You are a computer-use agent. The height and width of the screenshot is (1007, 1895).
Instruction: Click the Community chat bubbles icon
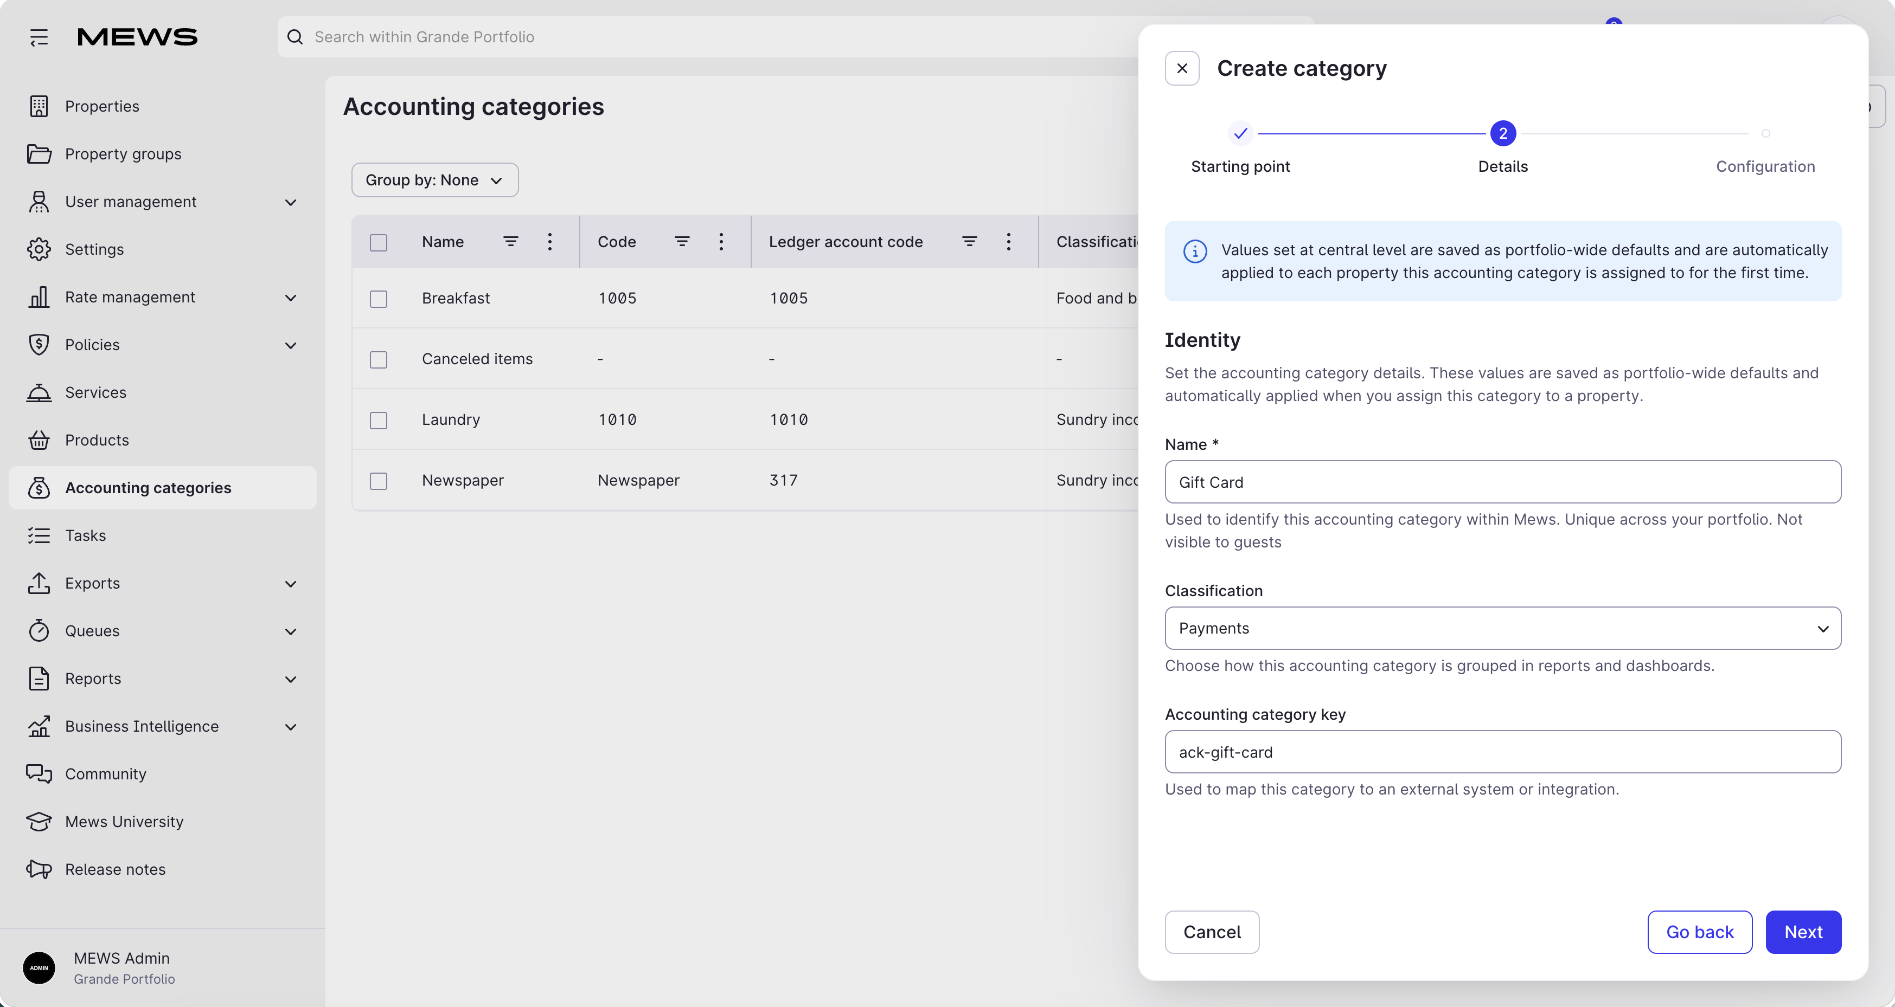tap(39, 773)
